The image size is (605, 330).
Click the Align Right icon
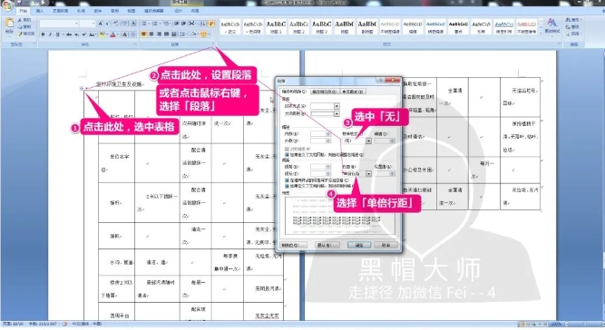pos(159,34)
